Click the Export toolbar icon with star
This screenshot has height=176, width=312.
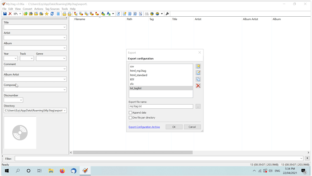124,14
